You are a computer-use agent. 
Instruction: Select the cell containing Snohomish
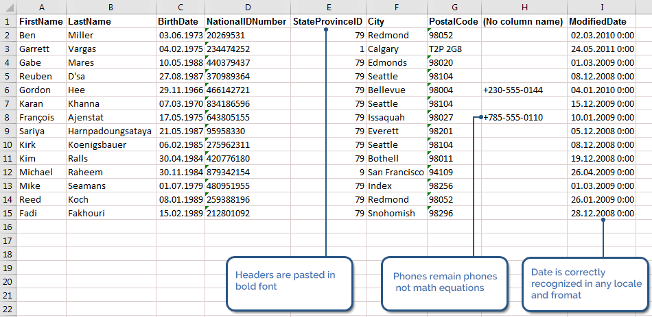point(397,213)
